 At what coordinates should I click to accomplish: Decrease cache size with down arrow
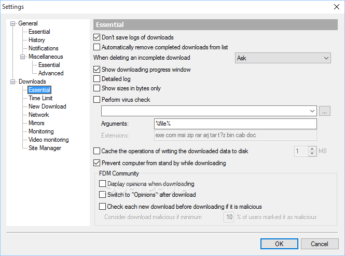[x=312, y=154]
